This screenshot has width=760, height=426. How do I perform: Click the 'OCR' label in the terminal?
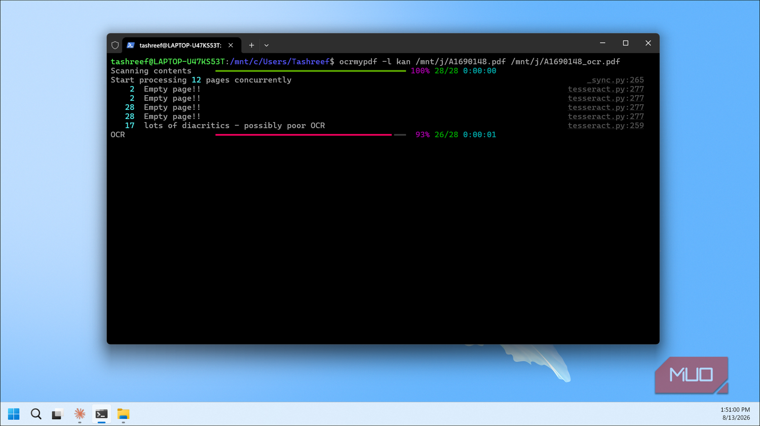pyautogui.click(x=118, y=135)
